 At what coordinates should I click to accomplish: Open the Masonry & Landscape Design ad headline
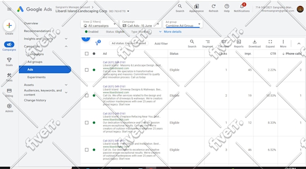[x=114, y=62]
